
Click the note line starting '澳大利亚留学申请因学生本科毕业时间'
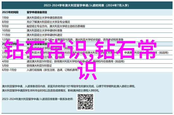(51, 91)
